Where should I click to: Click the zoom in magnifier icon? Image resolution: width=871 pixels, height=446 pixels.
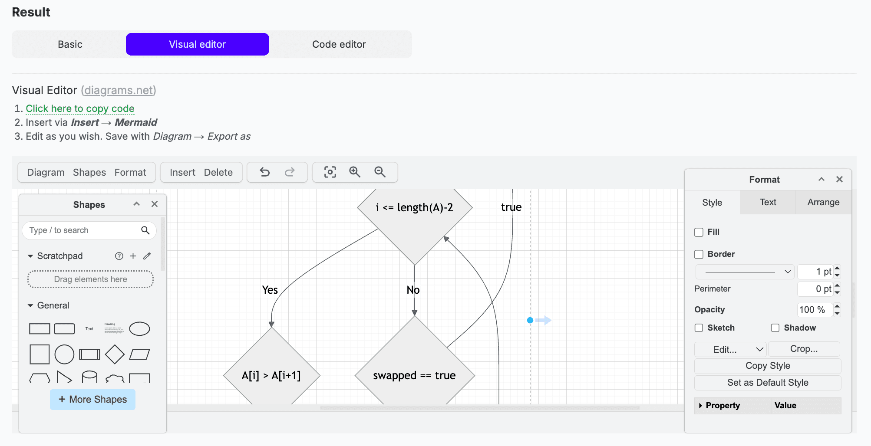click(355, 172)
